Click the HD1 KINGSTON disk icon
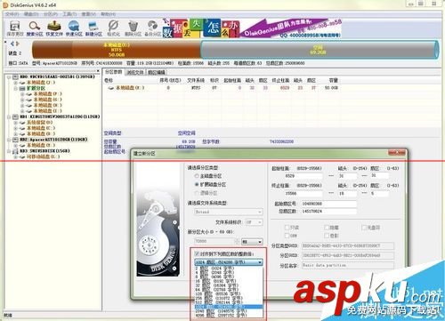Viewport: 445px width, 321px height. pos(15,116)
